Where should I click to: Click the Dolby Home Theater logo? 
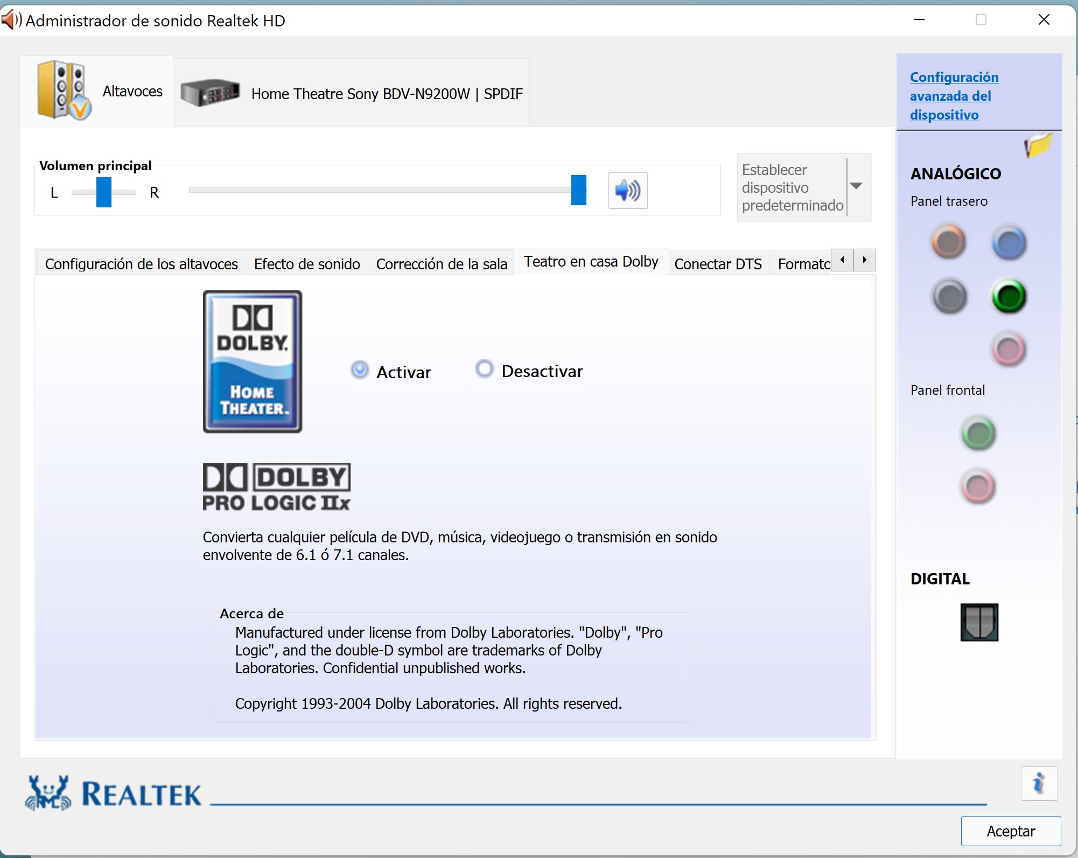[x=253, y=361]
